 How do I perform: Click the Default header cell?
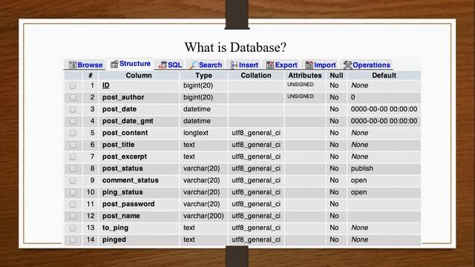(x=384, y=76)
